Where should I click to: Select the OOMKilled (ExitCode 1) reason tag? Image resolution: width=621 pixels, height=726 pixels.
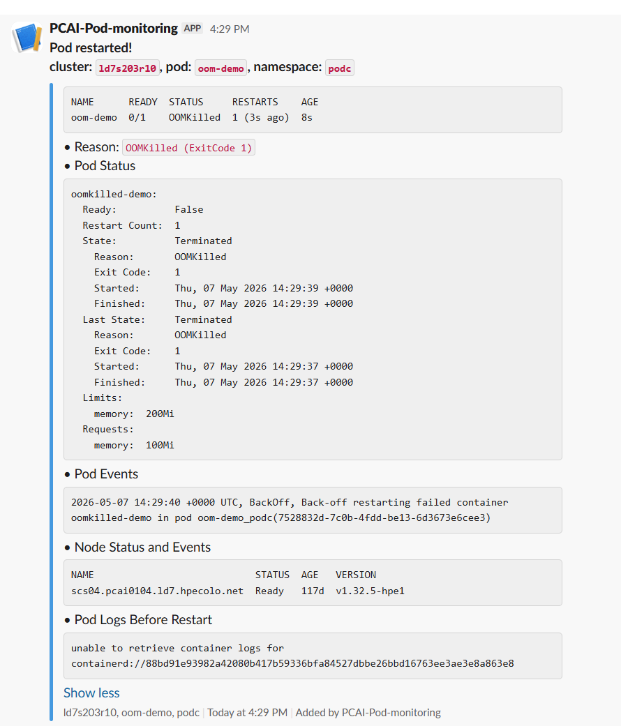(x=188, y=148)
